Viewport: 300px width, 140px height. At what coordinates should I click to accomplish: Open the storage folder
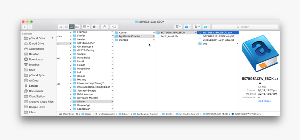(x=123, y=40)
